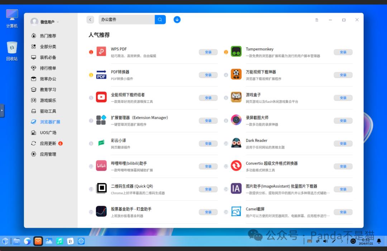Install Dark Reader
Viewport: 387px width, 251px height.
pyautogui.click(x=343, y=143)
